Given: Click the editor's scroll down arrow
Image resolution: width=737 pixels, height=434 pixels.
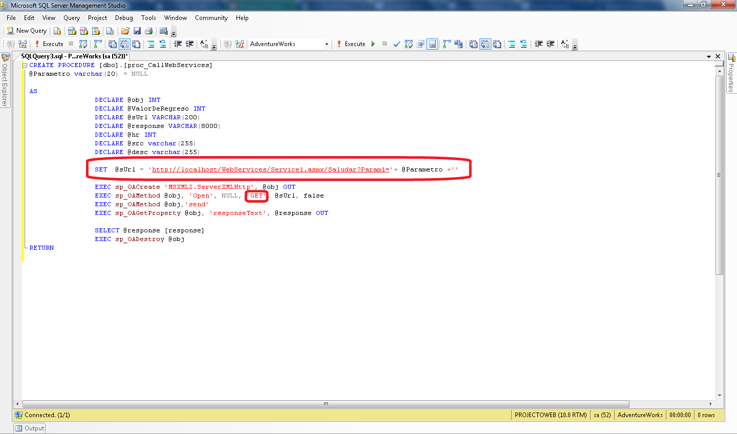Looking at the screenshot, I should point(720,396).
